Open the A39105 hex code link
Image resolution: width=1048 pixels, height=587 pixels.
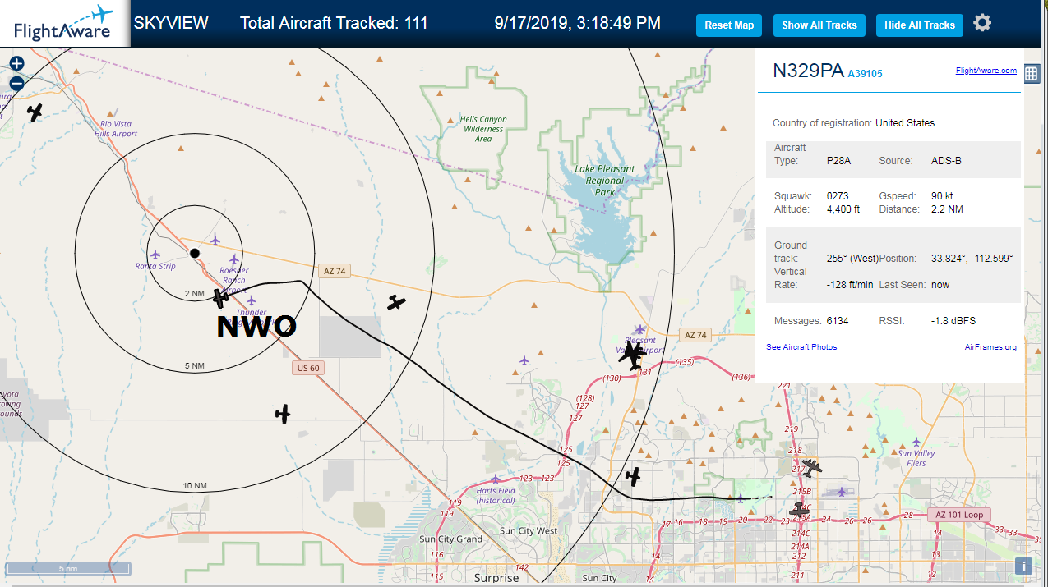click(865, 74)
